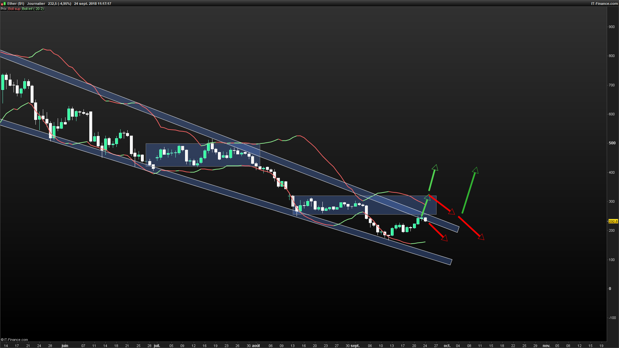Click the 500 level on price axis
Viewport: 619px width, 348px height.
[x=612, y=143]
